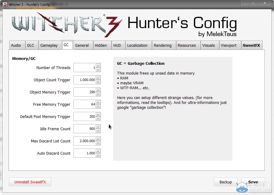This screenshot has width=274, height=195.
Task: Select the Rendering tab
Action: (x=164, y=46)
